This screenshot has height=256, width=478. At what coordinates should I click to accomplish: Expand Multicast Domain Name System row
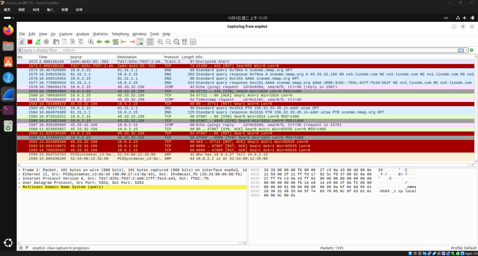pos(20,187)
